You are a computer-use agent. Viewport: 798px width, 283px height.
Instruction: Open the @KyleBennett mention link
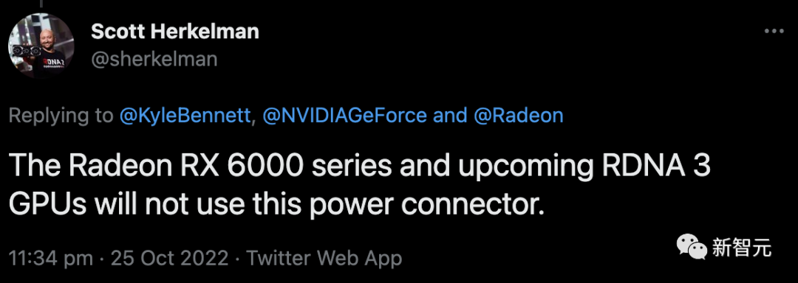[185, 116]
